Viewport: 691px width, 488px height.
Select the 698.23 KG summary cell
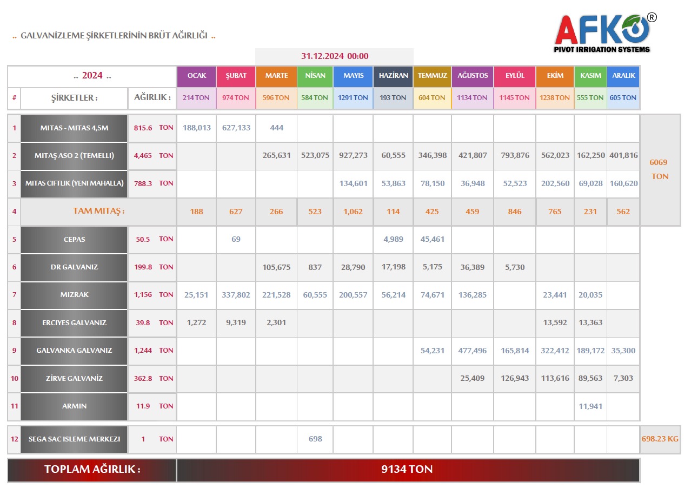click(660, 439)
